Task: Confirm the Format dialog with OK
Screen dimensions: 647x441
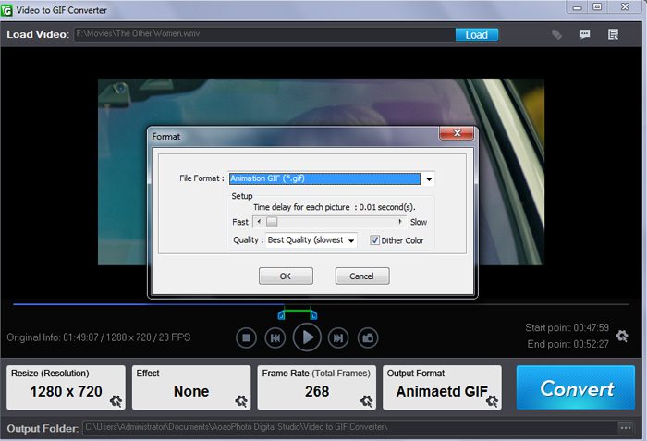Action: pos(286,276)
